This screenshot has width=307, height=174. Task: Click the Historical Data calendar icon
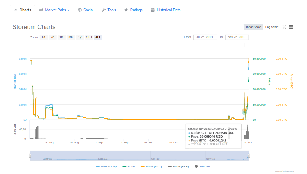coord(153,10)
